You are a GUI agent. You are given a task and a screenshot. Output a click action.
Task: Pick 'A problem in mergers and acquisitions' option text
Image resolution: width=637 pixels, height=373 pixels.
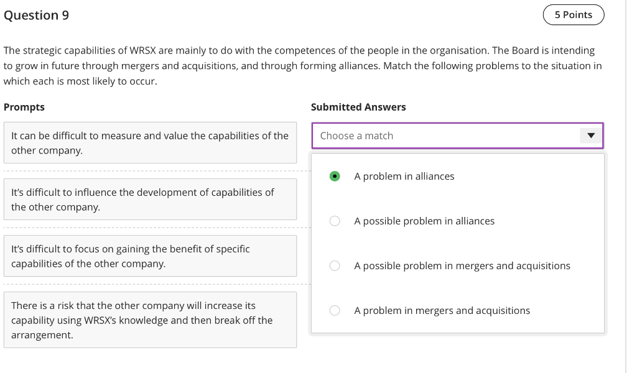pyautogui.click(x=442, y=311)
